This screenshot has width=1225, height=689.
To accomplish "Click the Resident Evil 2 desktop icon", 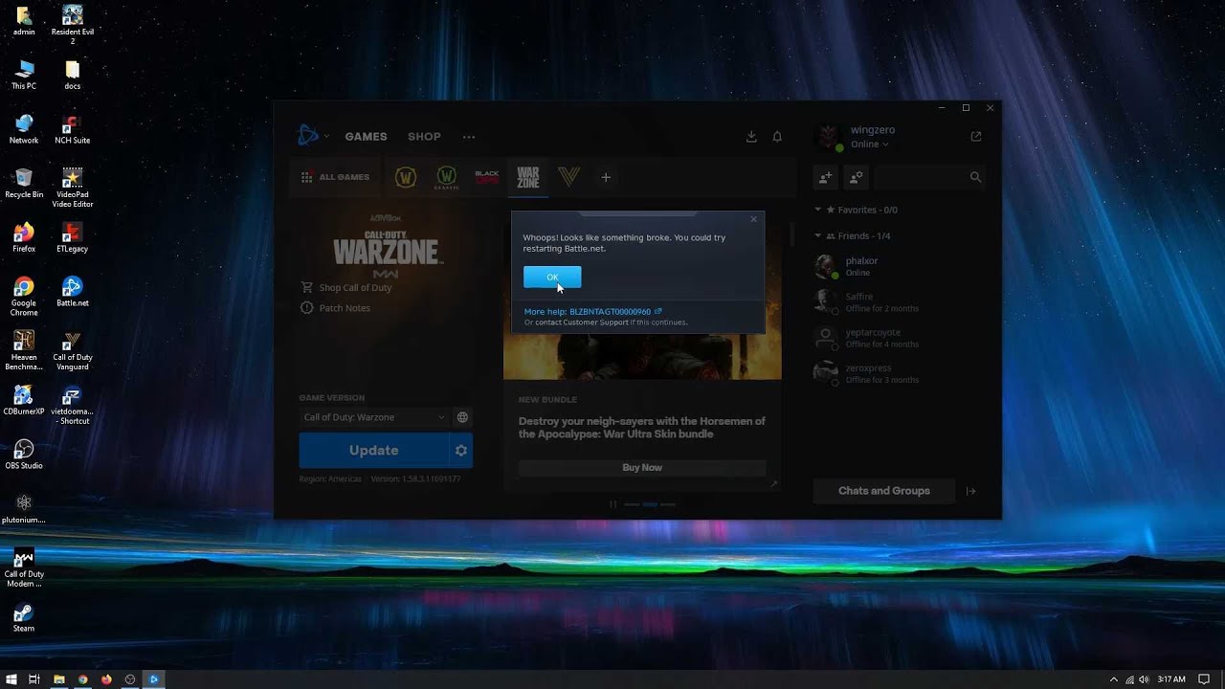I will [x=72, y=25].
